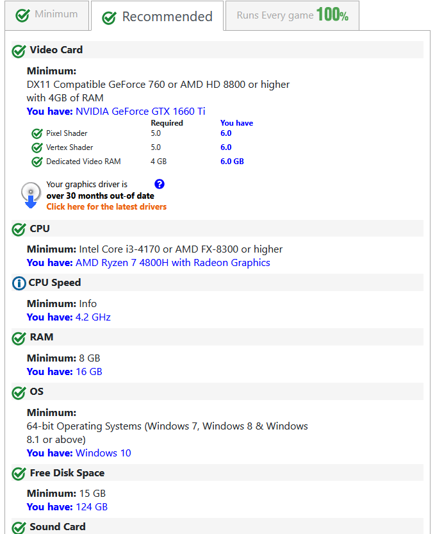Click the checkmark icon on Recommended tab
The height and width of the screenshot is (534, 435).
109,18
